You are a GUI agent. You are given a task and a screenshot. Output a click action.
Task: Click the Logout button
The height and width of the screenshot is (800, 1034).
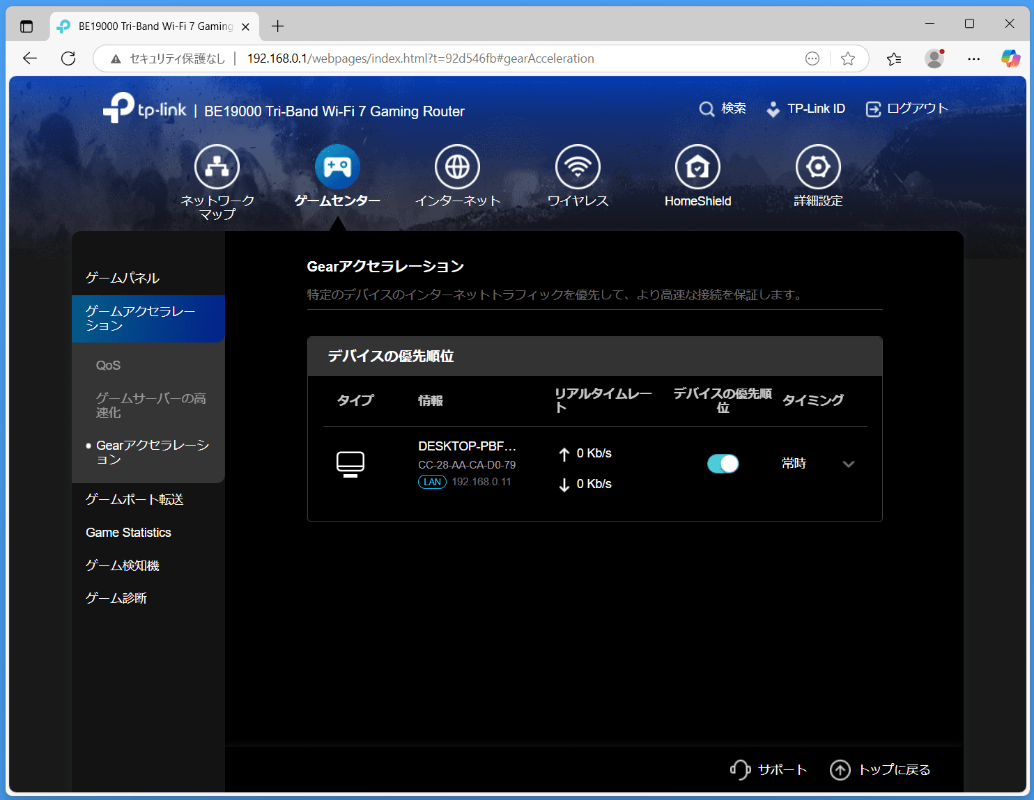pos(906,109)
